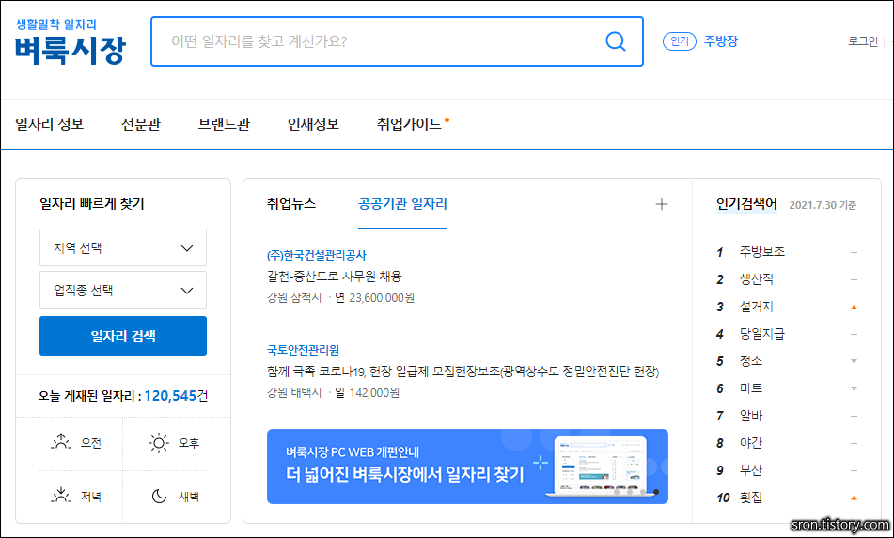Open the (주)한국건설관리공사 company link
This screenshot has height=538, width=894.
coord(317,255)
